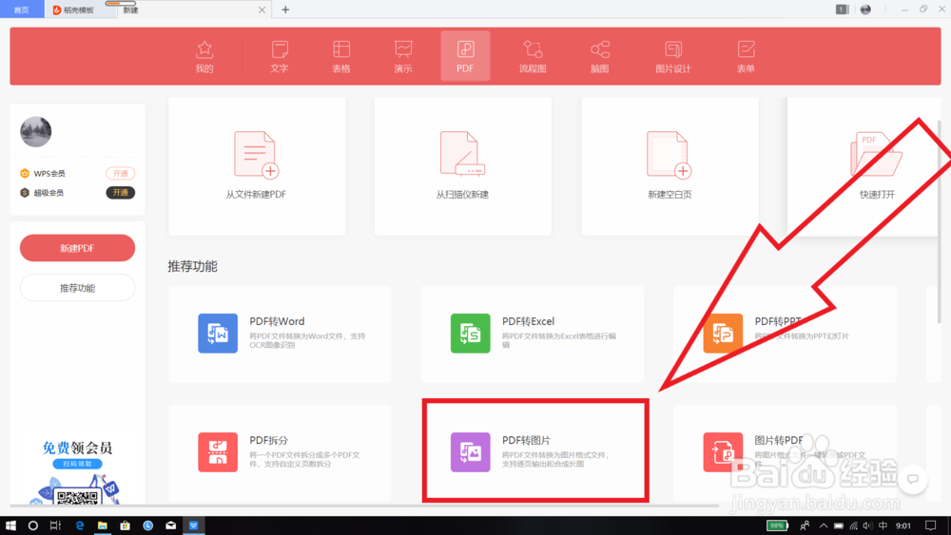
Task: Launch PDF转Excel conversion tool
Action: pyautogui.click(x=533, y=334)
